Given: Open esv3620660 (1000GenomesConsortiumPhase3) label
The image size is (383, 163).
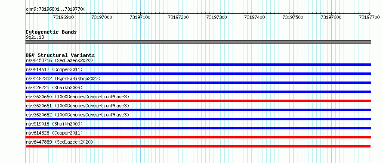Looking at the screenshot, I should [77, 97].
